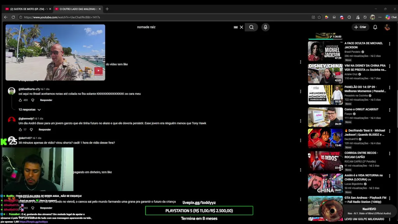Close the SUSTOS DE MOTO tab
The height and width of the screenshot is (224, 398).
click(x=50, y=9)
